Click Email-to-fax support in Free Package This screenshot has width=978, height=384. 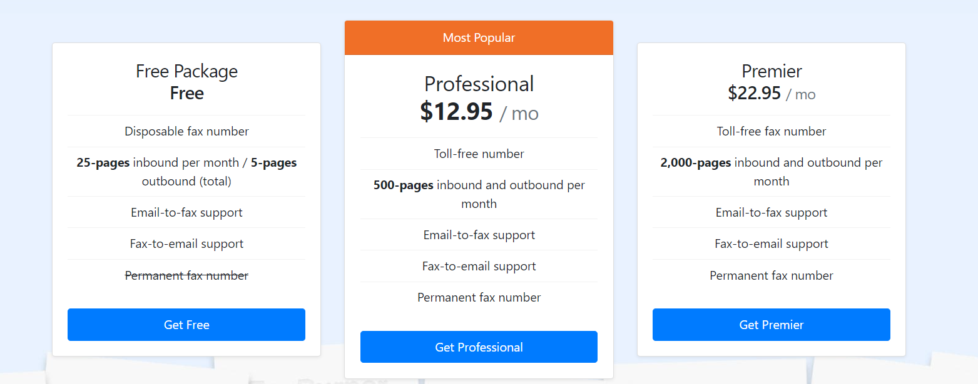(x=186, y=213)
